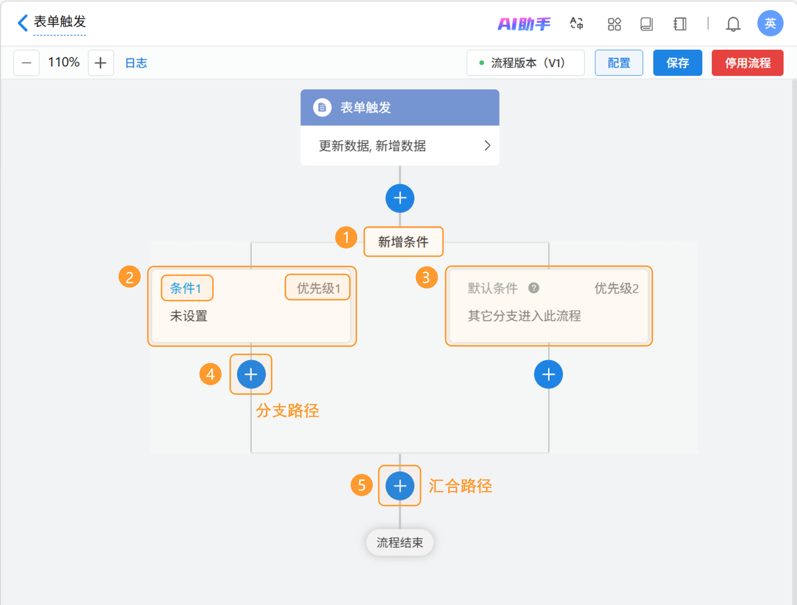Zoom out with minus button

26,63
